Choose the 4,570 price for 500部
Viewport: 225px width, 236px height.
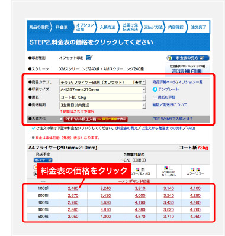(140, 217)
